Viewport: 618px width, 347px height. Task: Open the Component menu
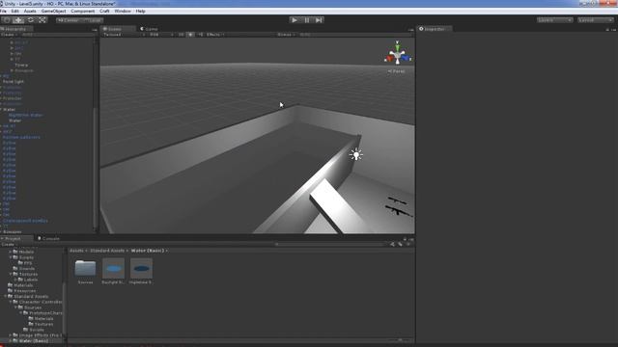83,11
